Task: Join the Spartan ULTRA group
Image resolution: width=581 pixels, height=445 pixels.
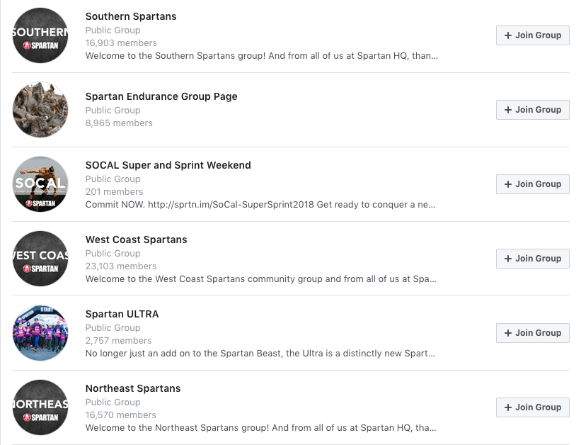Action: coord(532,333)
